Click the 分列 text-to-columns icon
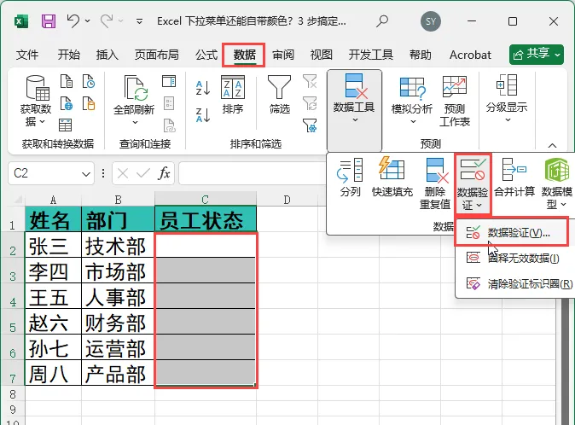Image resolution: width=575 pixels, height=425 pixels. tap(351, 178)
